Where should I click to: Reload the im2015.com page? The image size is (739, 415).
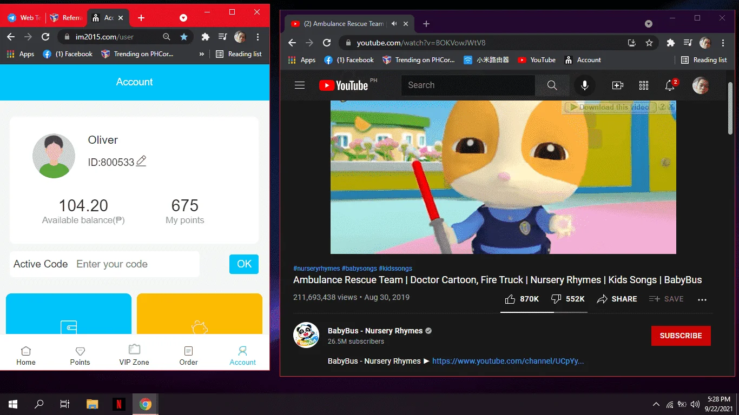click(x=45, y=37)
